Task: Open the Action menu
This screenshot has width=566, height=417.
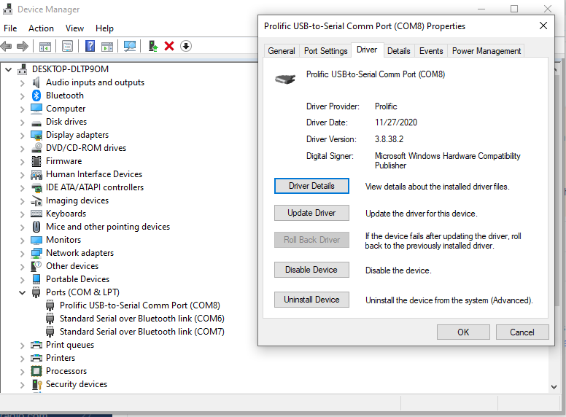Action: point(41,28)
